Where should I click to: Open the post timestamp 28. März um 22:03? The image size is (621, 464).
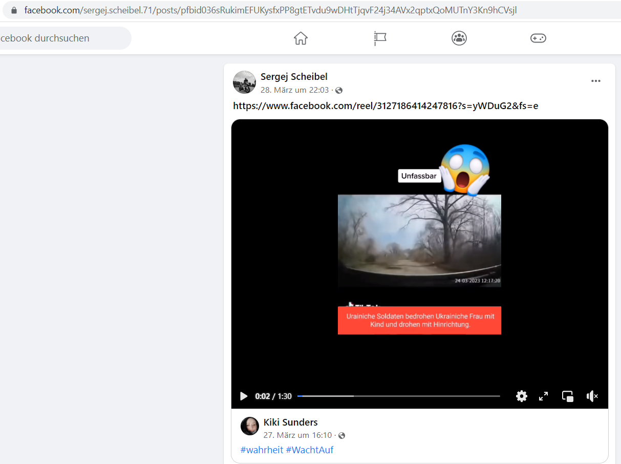tap(295, 90)
